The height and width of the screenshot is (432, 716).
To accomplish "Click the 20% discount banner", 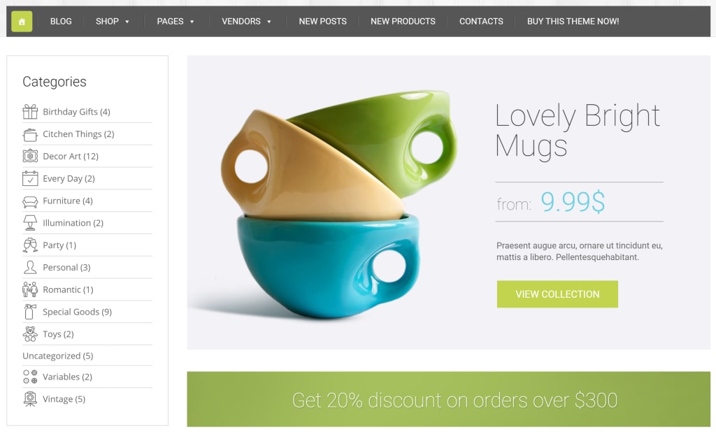I will pos(448,399).
